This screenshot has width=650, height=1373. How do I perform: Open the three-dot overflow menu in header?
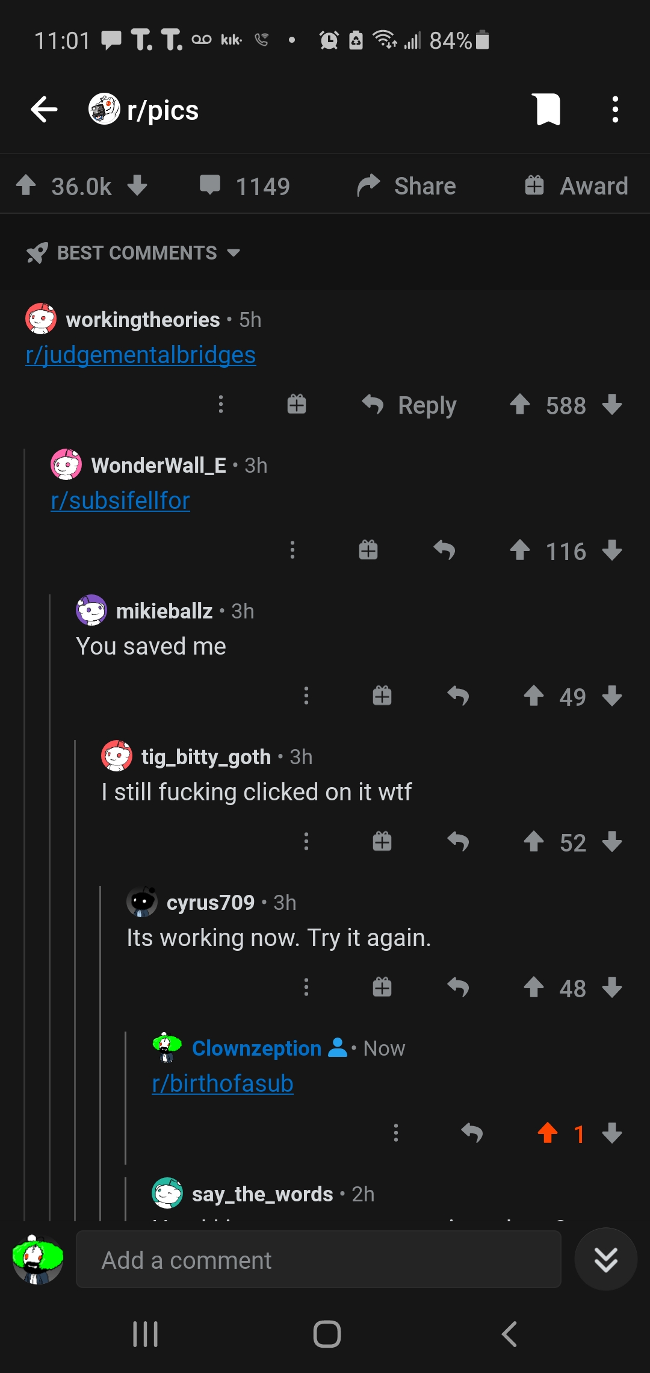pyautogui.click(x=614, y=110)
